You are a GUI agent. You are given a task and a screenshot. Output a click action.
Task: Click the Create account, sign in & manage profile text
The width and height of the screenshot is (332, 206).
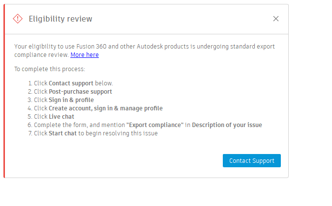[x=105, y=108]
